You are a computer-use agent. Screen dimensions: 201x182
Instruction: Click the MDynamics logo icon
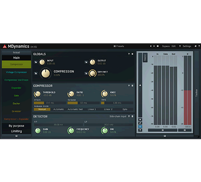pyautogui.click(x=4, y=46)
